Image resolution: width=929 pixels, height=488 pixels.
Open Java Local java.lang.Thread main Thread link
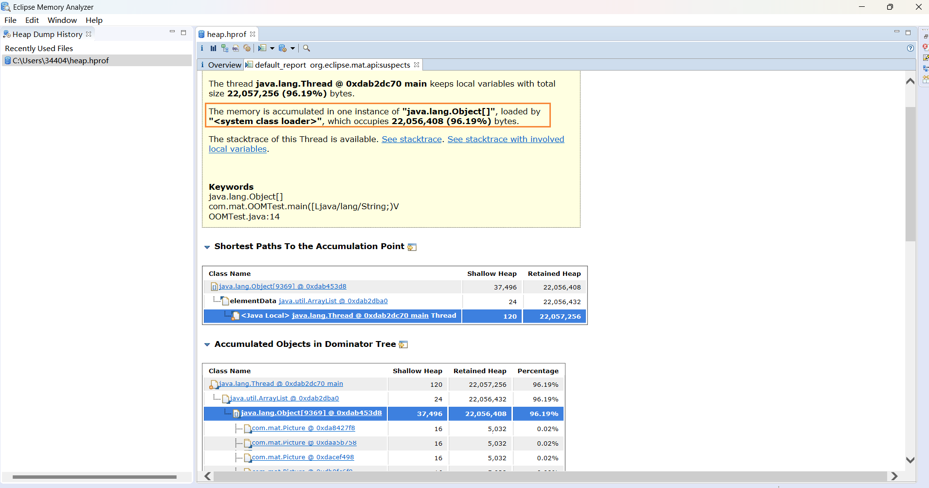[x=360, y=316]
